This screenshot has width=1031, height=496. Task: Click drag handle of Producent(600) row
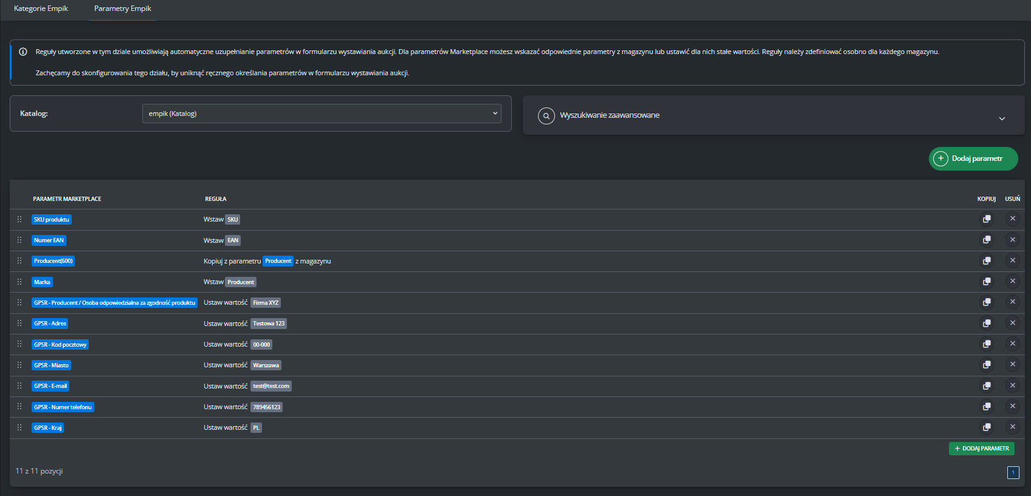click(19, 261)
